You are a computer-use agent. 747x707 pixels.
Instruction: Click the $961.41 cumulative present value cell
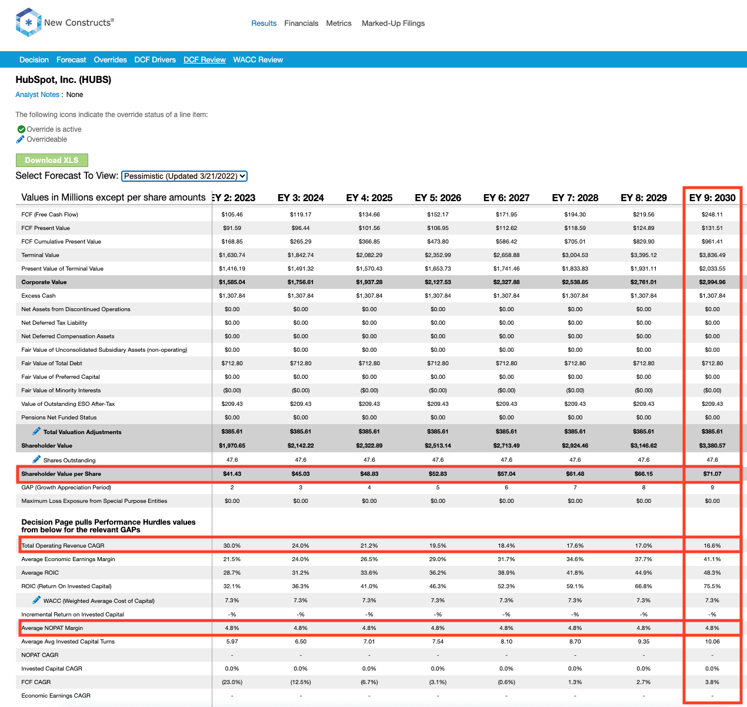712,242
